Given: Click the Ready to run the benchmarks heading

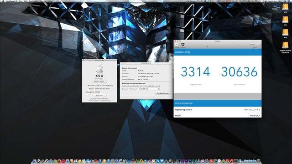Looking at the screenshot, I should click(x=134, y=83).
